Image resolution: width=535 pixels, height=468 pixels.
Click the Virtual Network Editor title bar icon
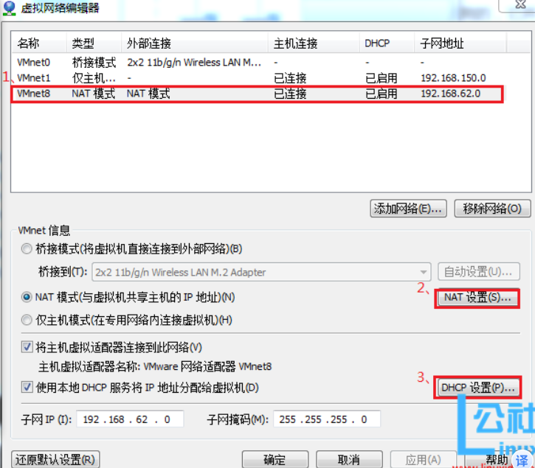pyautogui.click(x=9, y=8)
